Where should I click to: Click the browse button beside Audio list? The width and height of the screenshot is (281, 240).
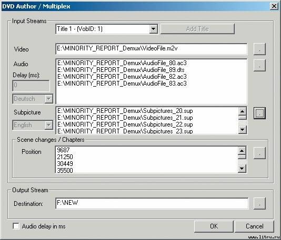click(259, 65)
